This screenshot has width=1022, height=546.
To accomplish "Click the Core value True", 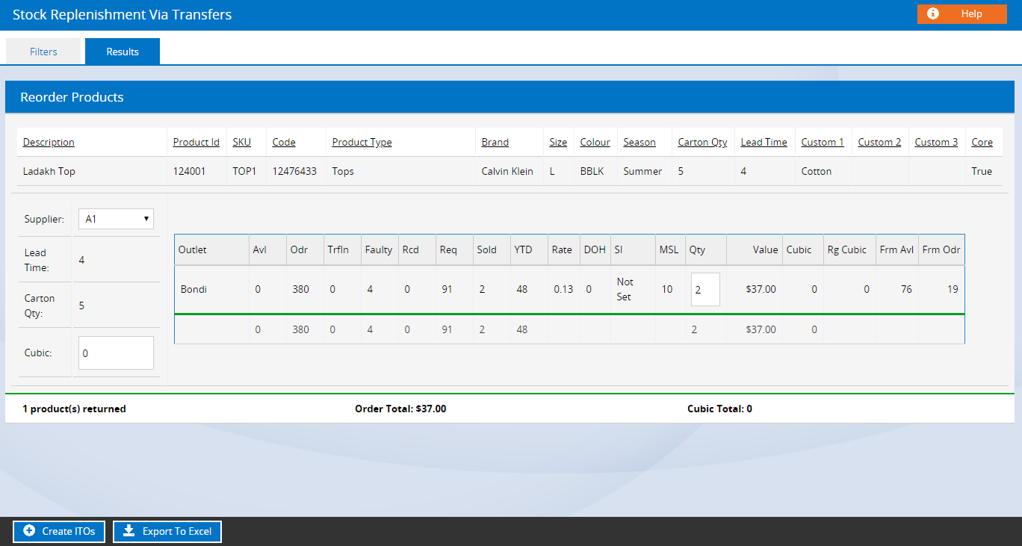I will tap(982, 171).
